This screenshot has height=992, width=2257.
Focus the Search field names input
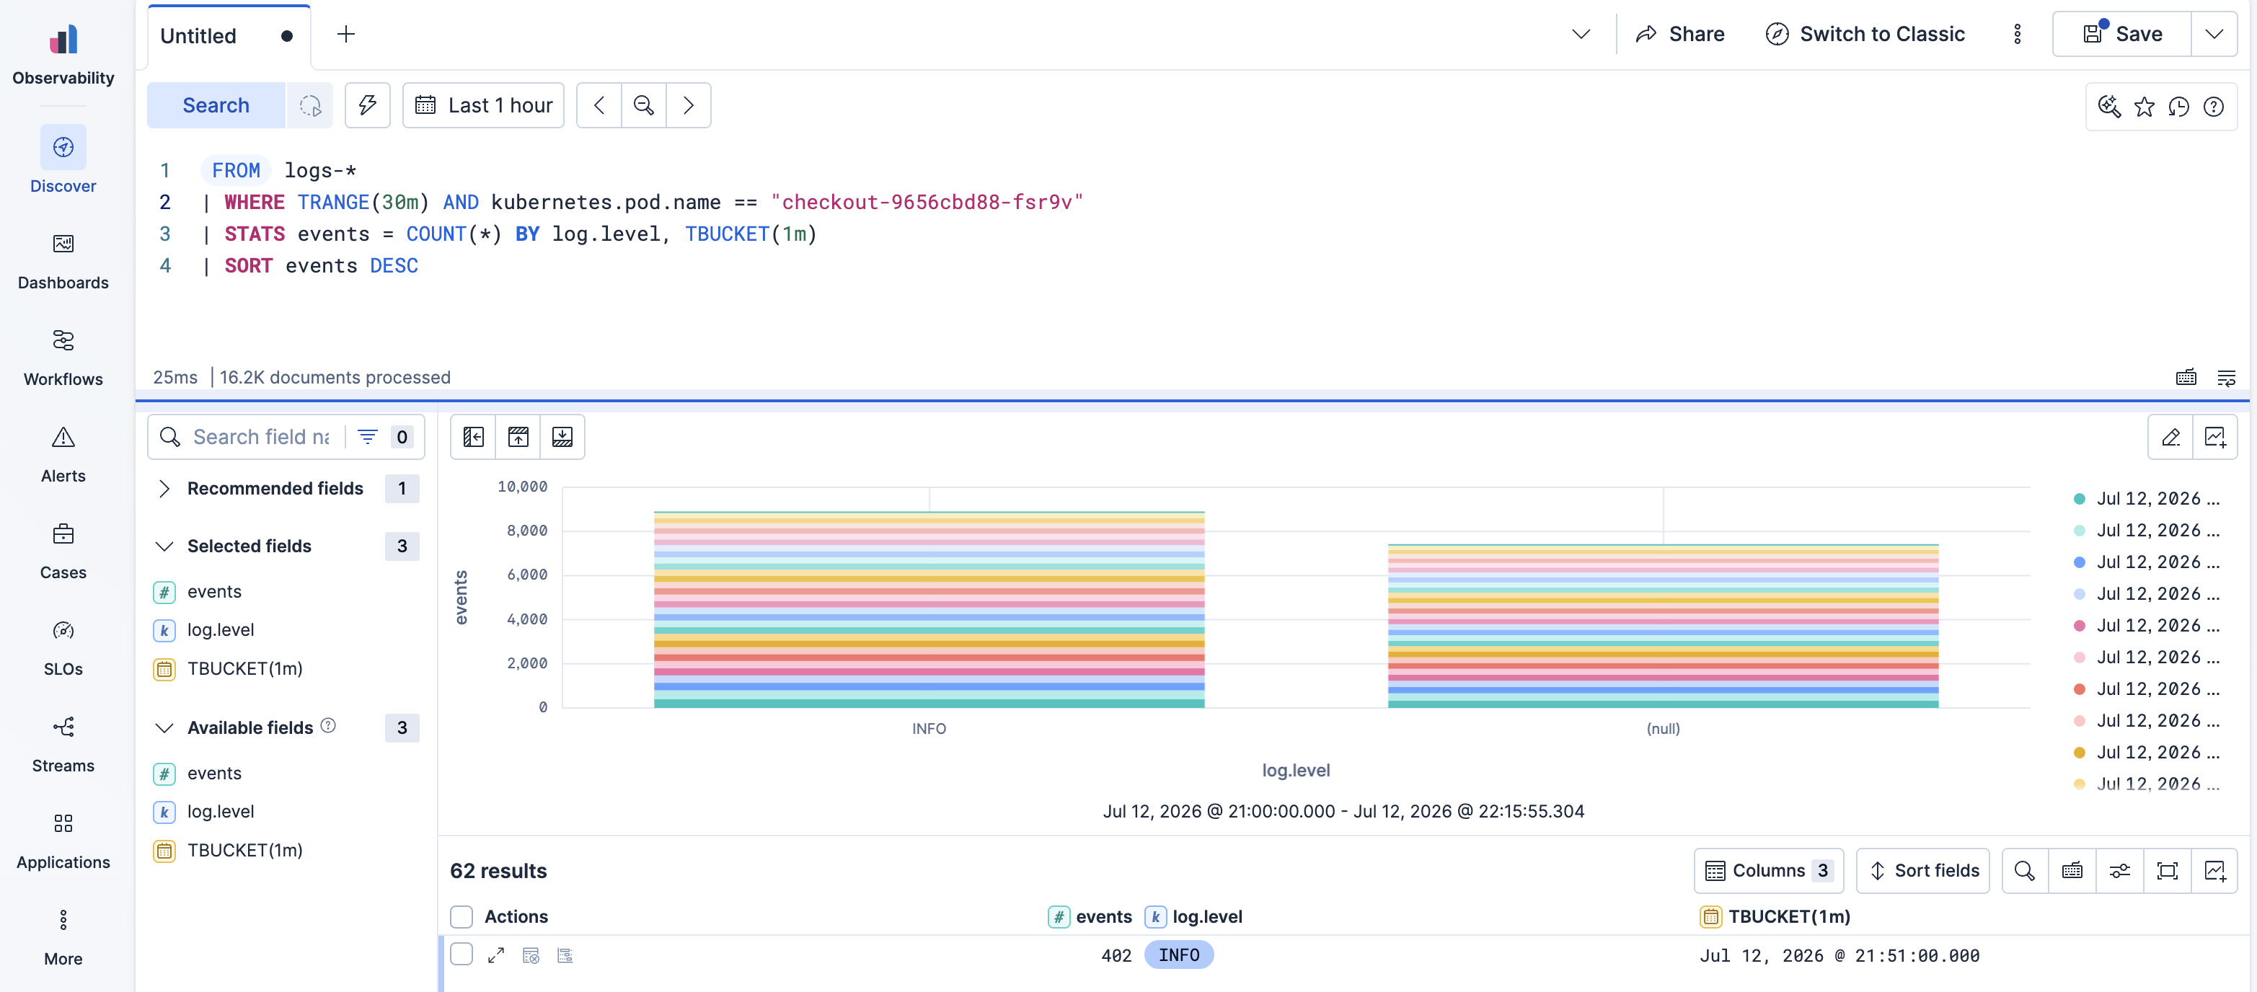click(261, 436)
